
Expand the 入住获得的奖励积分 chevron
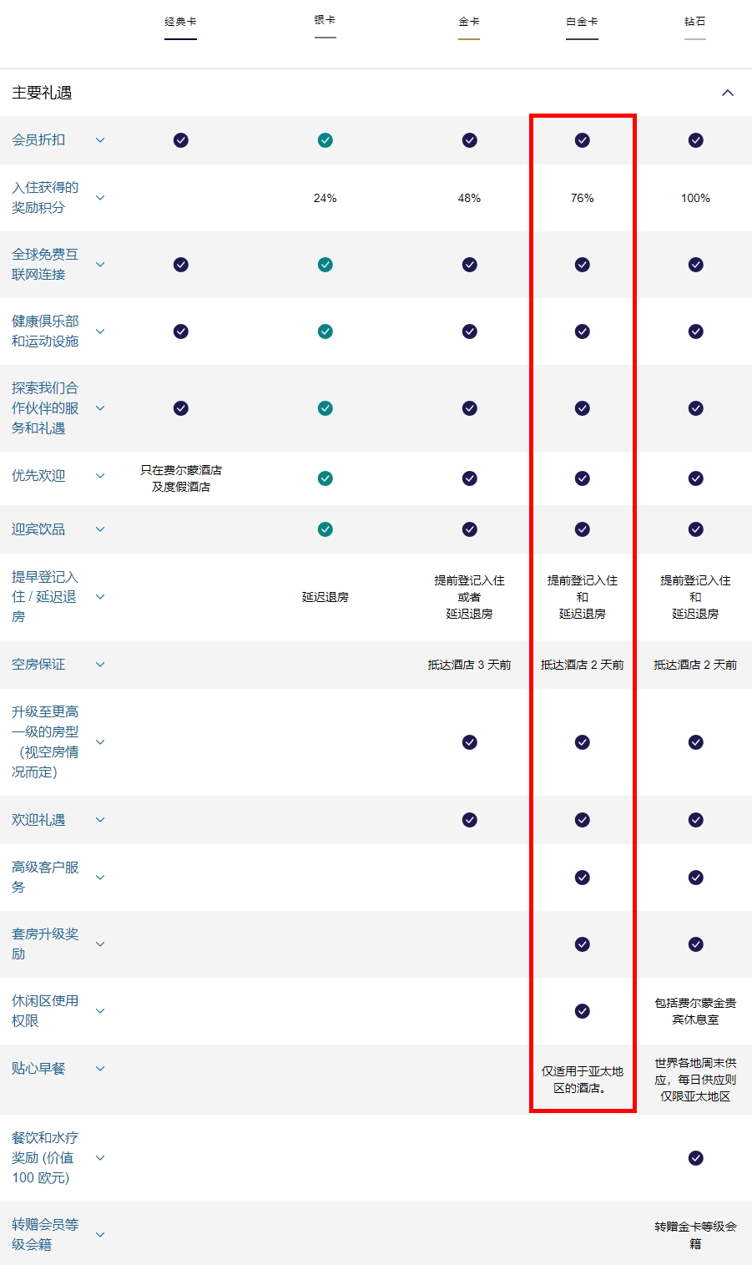pos(100,198)
